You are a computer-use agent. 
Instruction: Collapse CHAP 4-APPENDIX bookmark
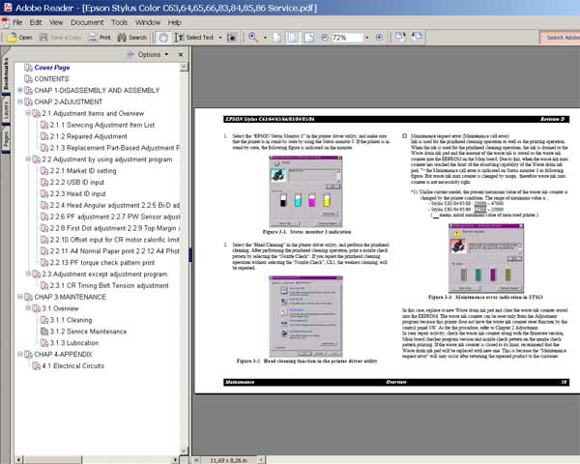pyautogui.click(x=20, y=354)
